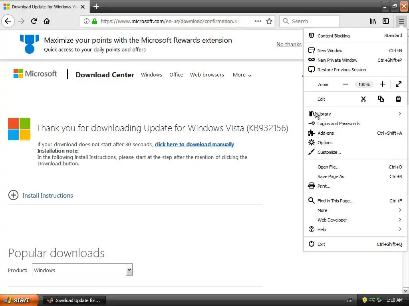Dismiss rewards banner with No thanks
The width and height of the screenshot is (409, 306).
point(289,45)
